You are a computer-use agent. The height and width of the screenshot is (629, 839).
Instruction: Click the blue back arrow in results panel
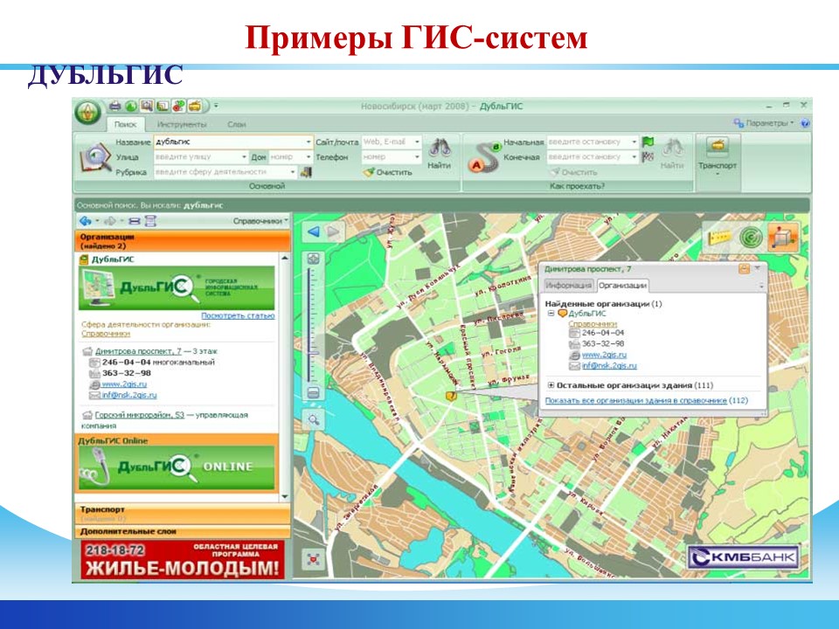(x=85, y=221)
